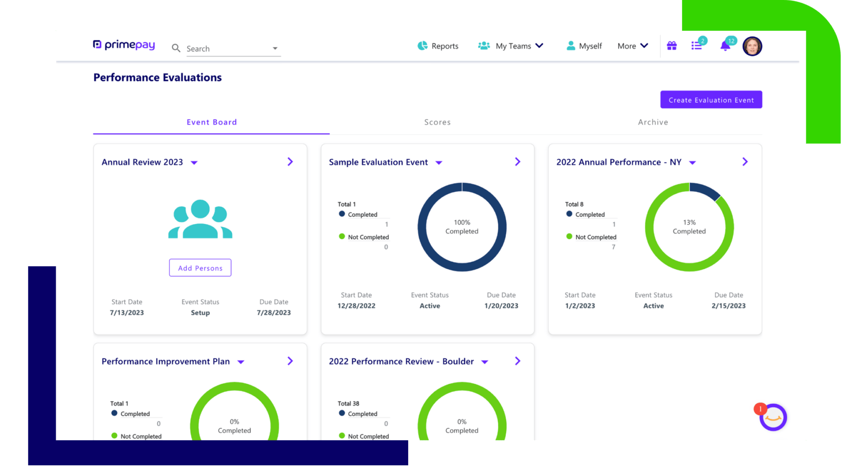Click Completed legend dot in 2022 Annual Performance - NY
This screenshot has height=471, width=862.
coord(569,214)
